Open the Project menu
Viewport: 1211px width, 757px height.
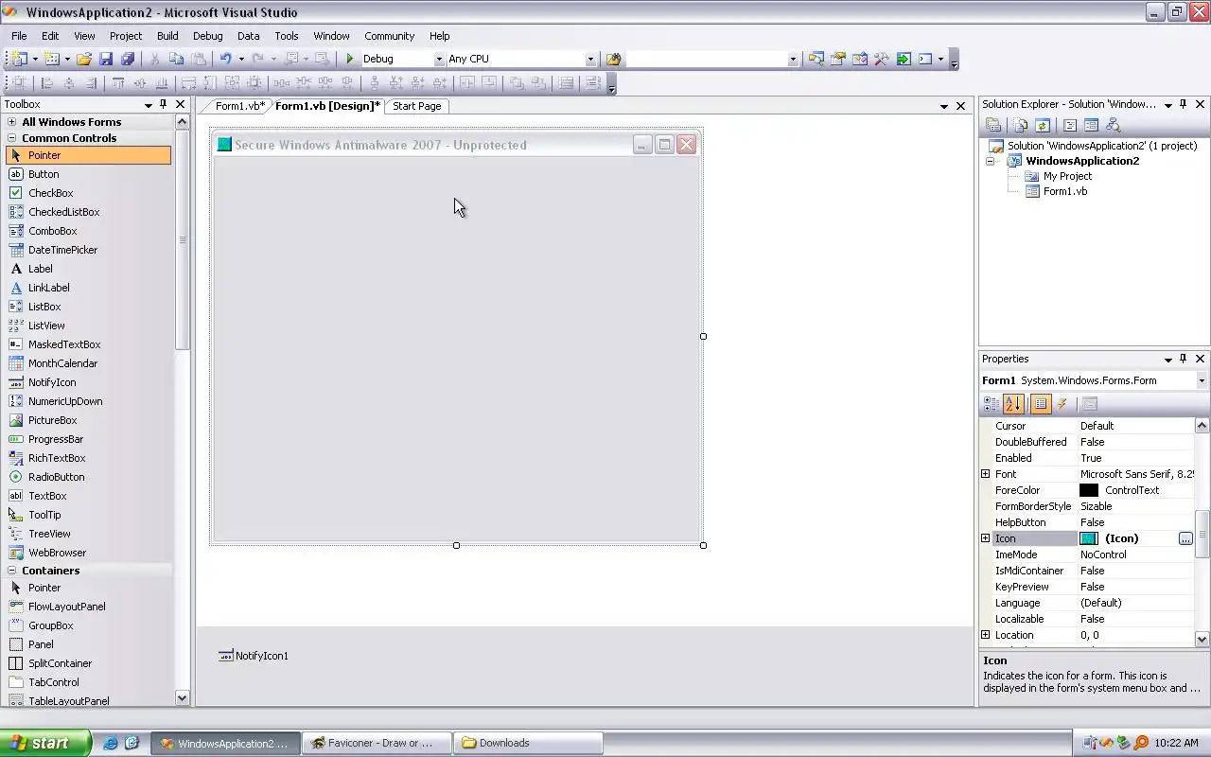click(x=126, y=36)
